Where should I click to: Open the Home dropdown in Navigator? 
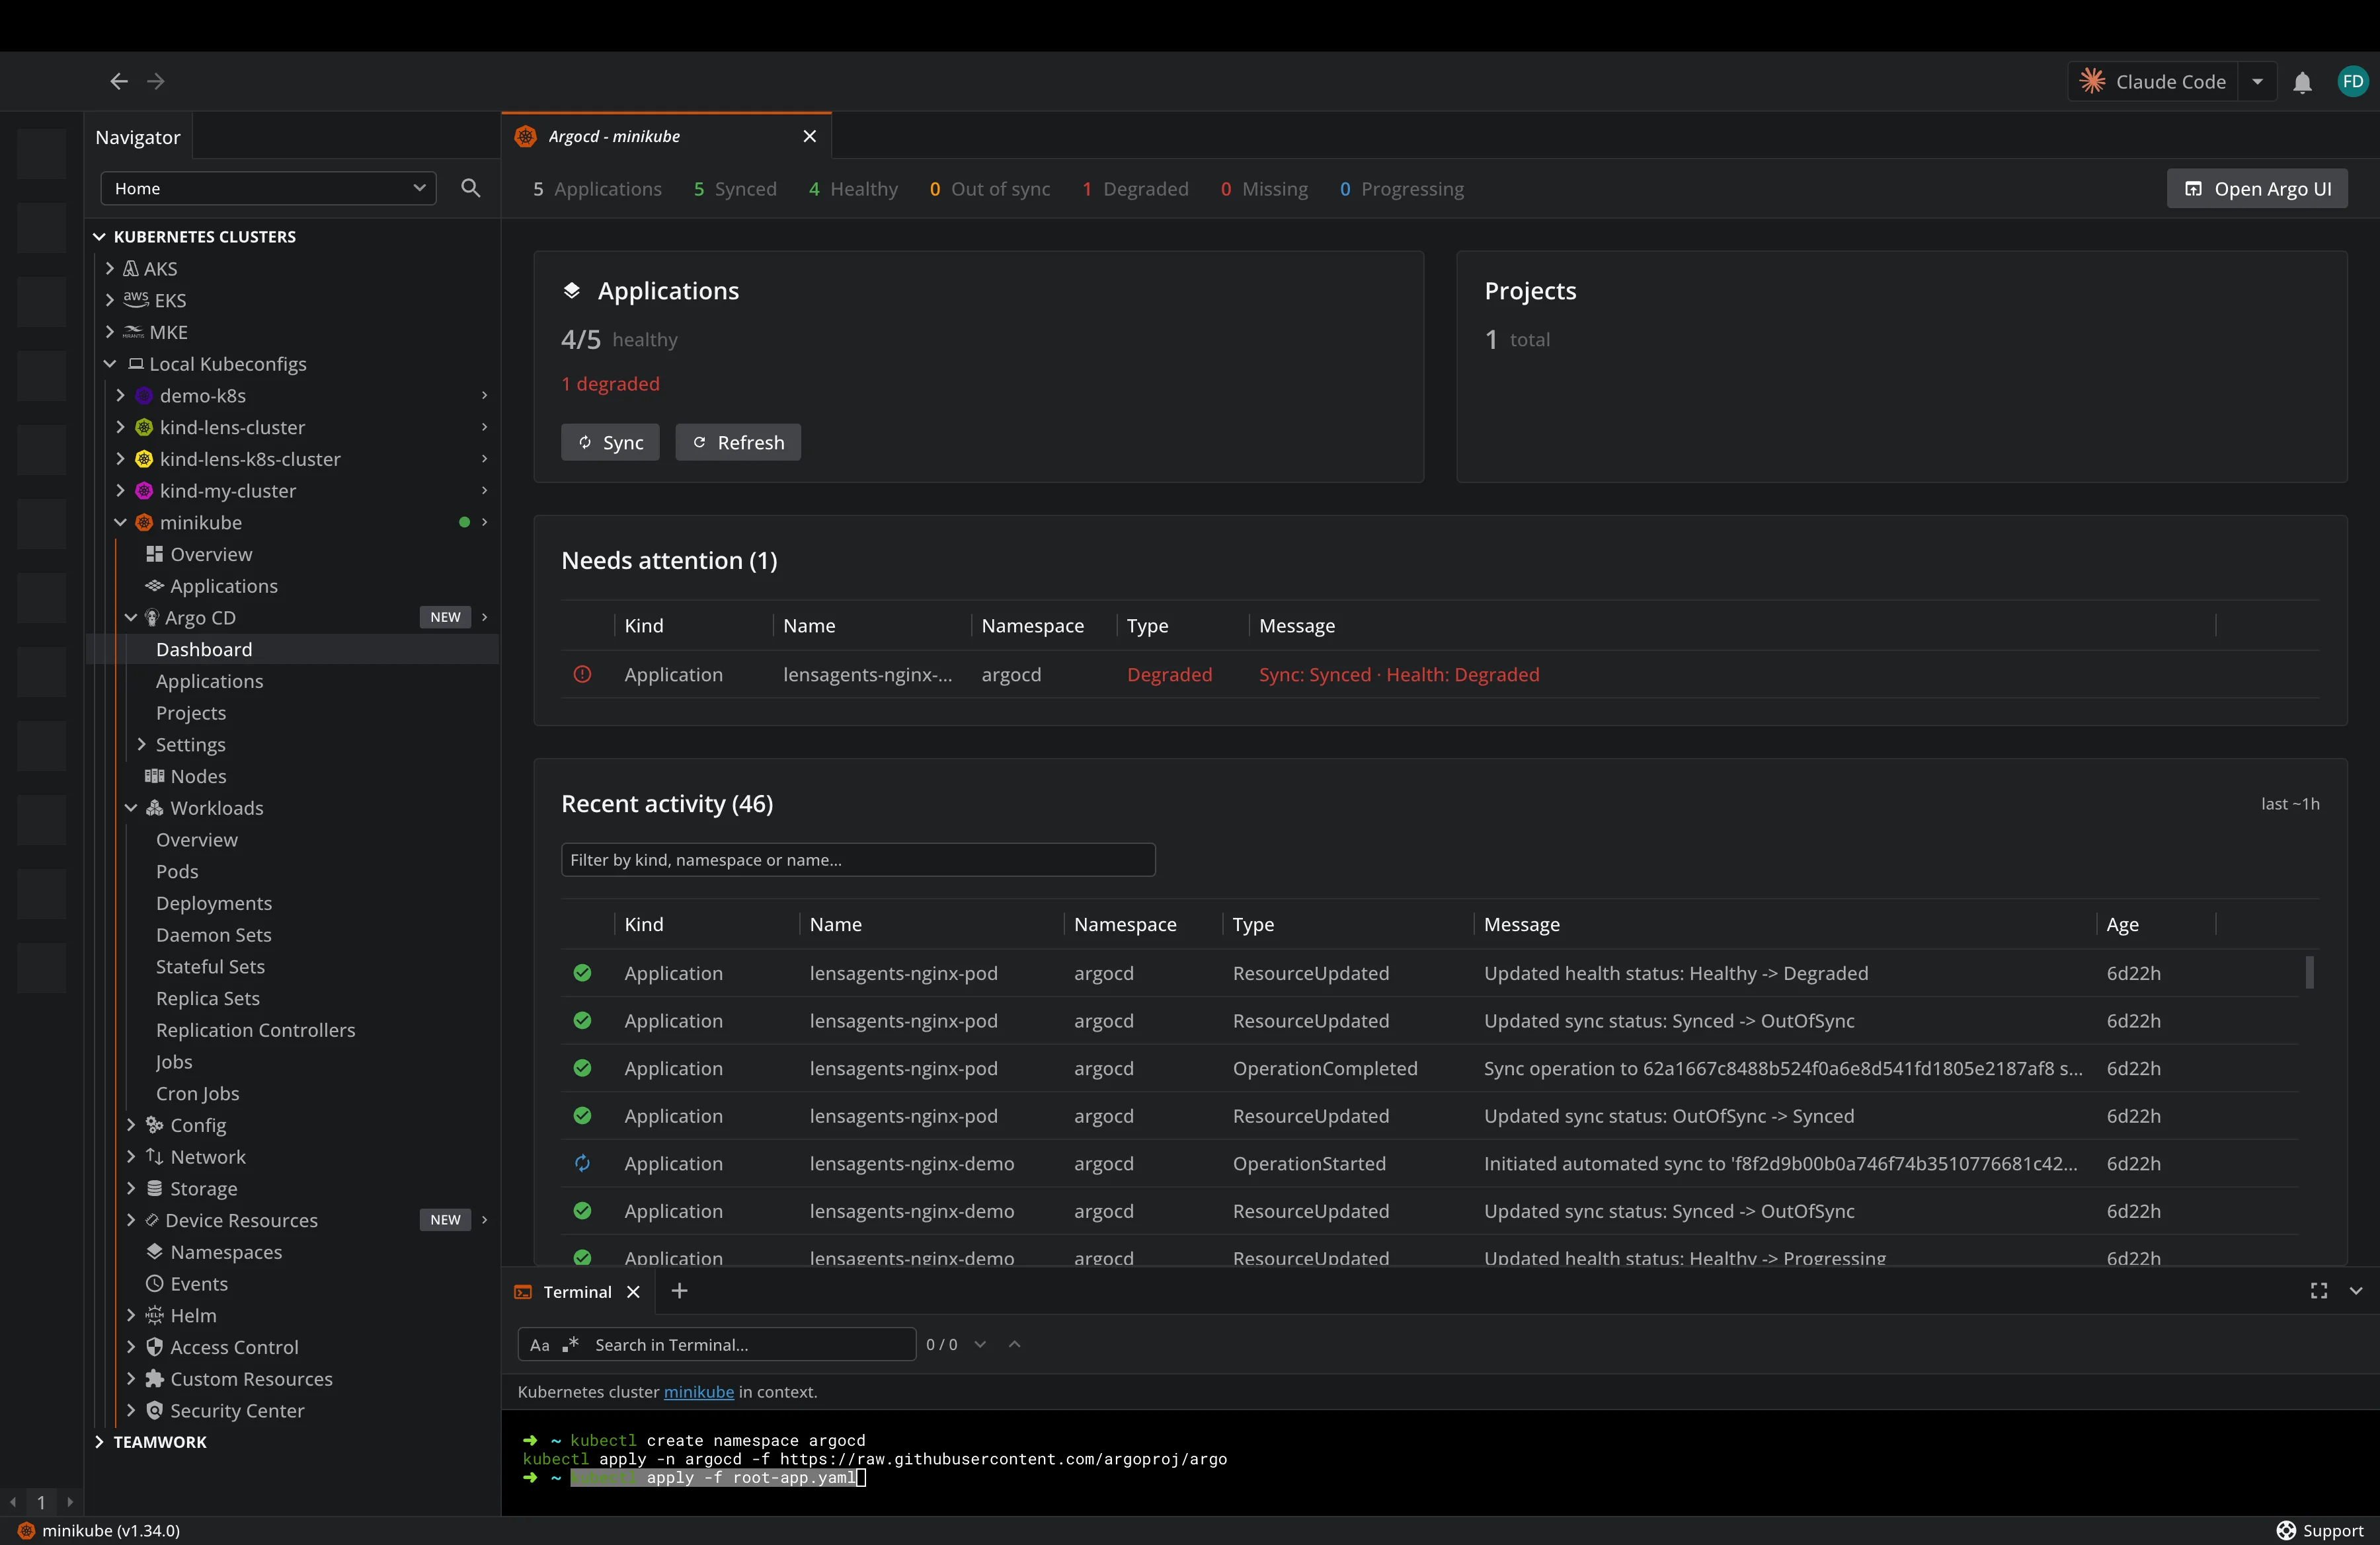tap(268, 188)
